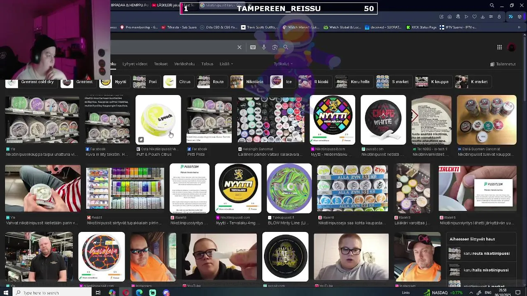Open the Pro membership bookmark
This screenshot has width=527, height=296.
pyautogui.click(x=138, y=28)
